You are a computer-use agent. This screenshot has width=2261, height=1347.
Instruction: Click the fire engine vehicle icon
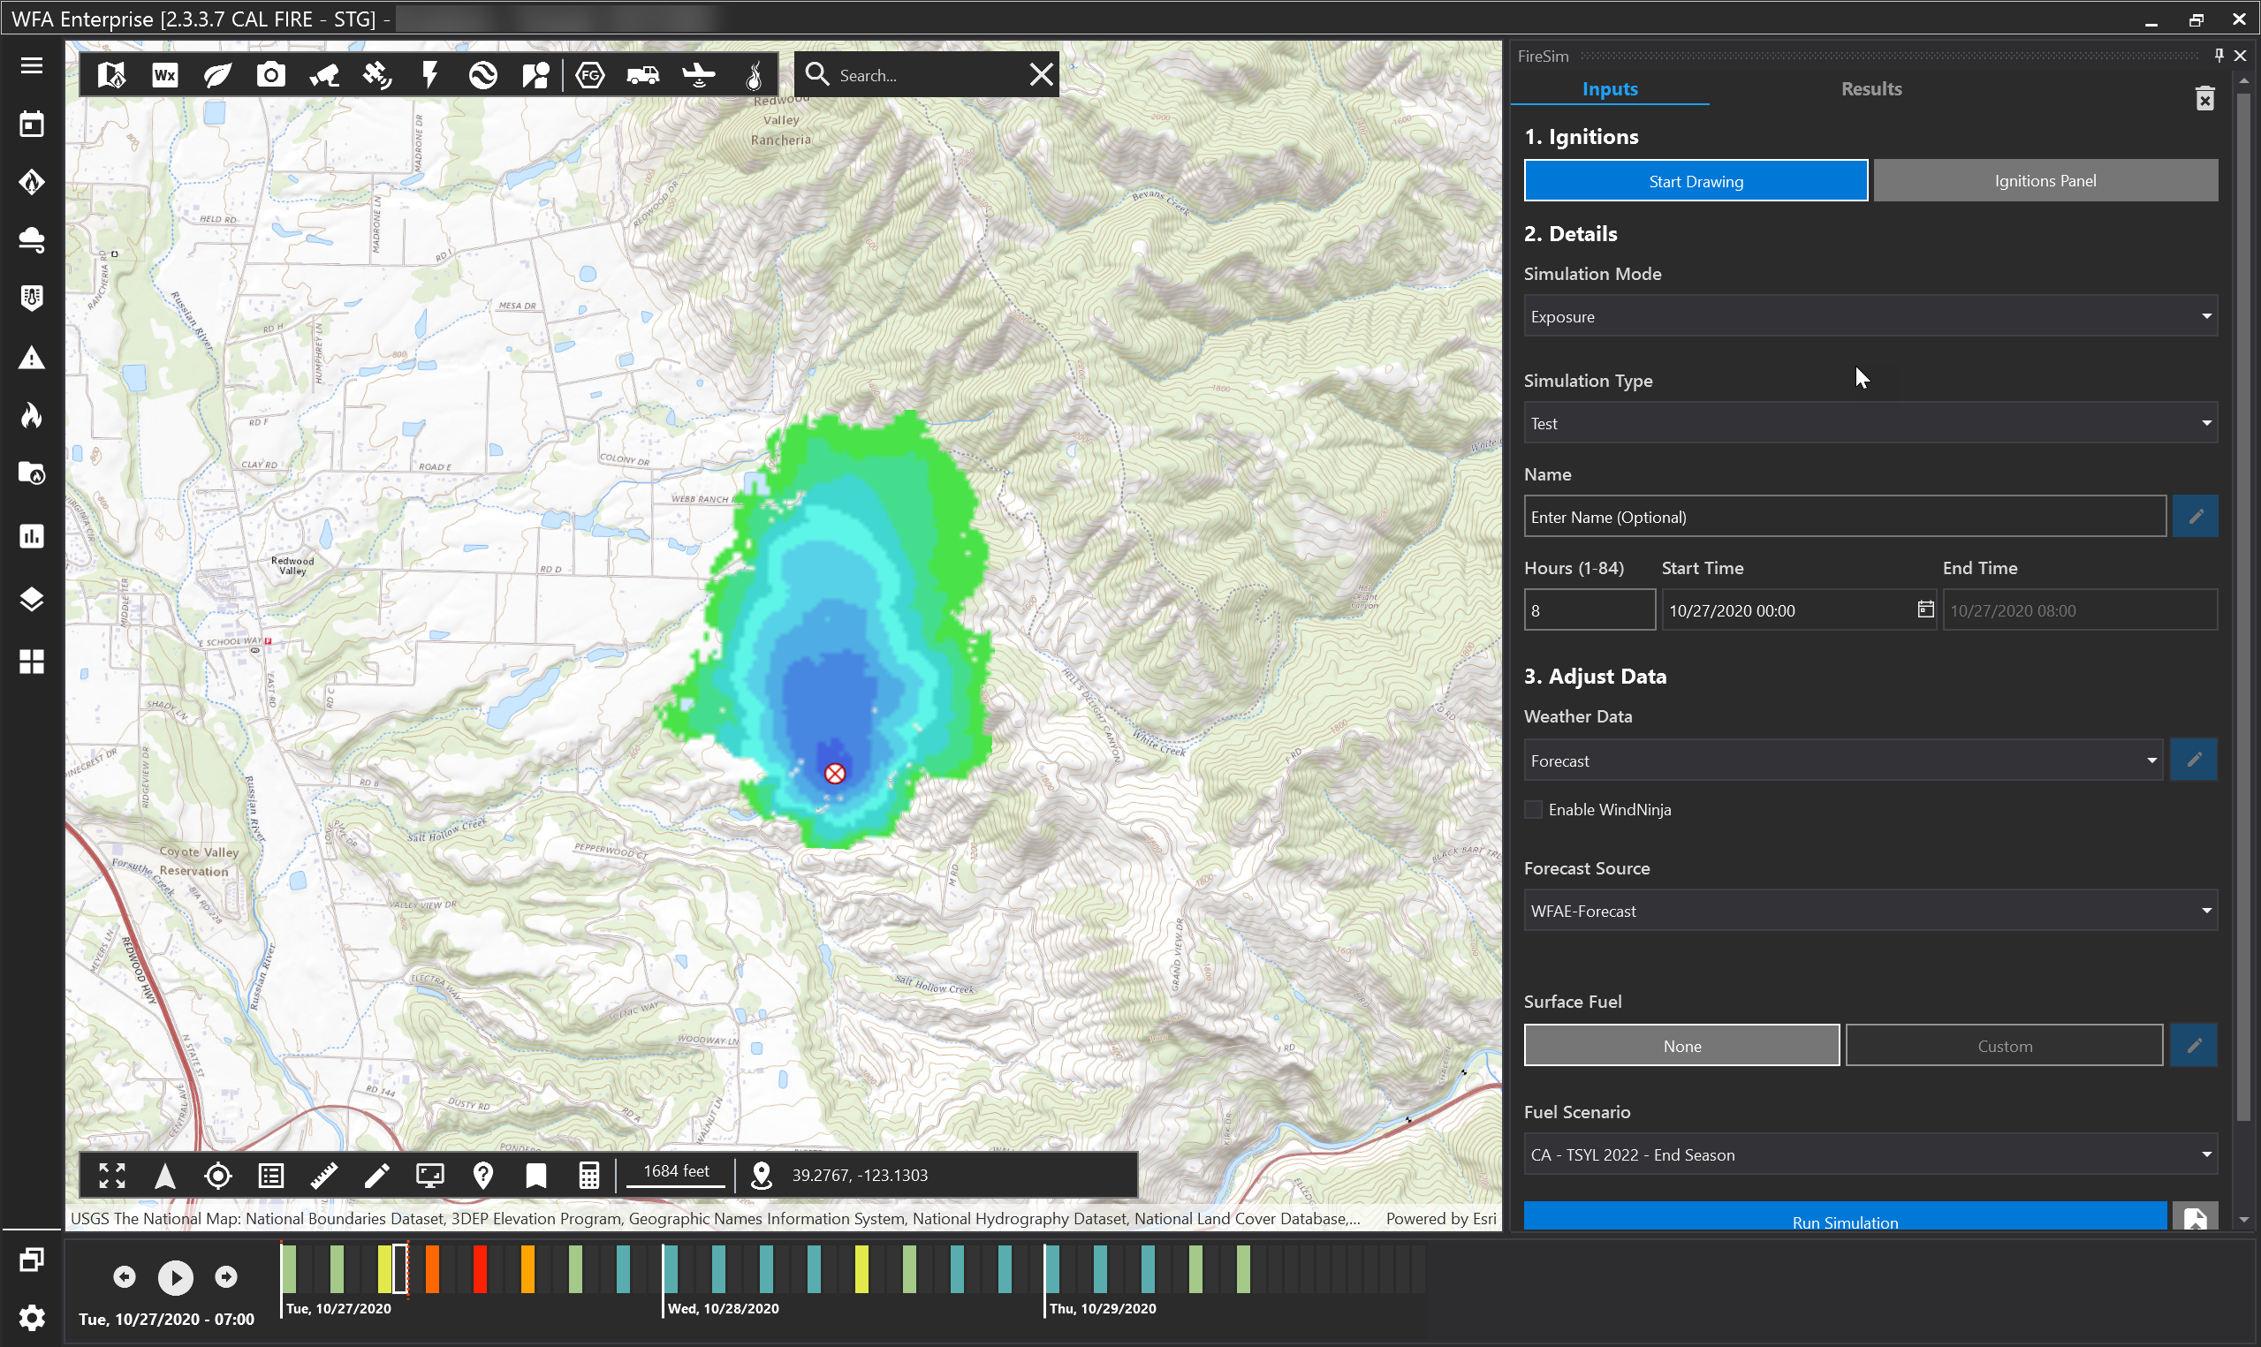click(x=643, y=74)
